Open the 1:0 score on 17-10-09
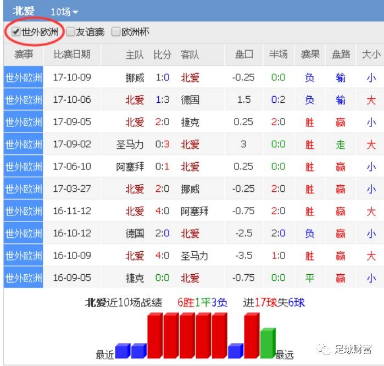The height and width of the screenshot is (366, 384). tap(163, 77)
